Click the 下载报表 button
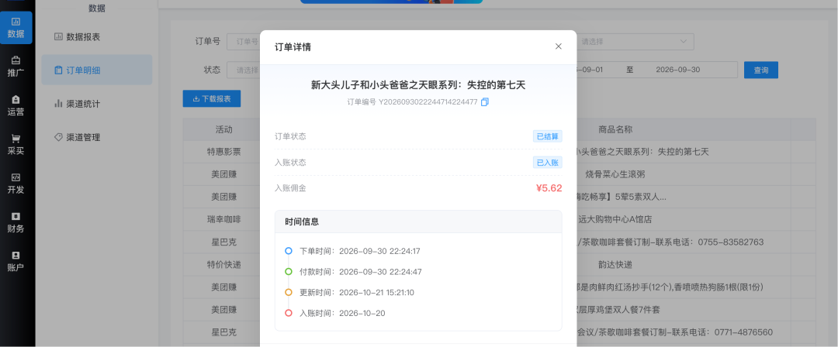 pyautogui.click(x=212, y=99)
